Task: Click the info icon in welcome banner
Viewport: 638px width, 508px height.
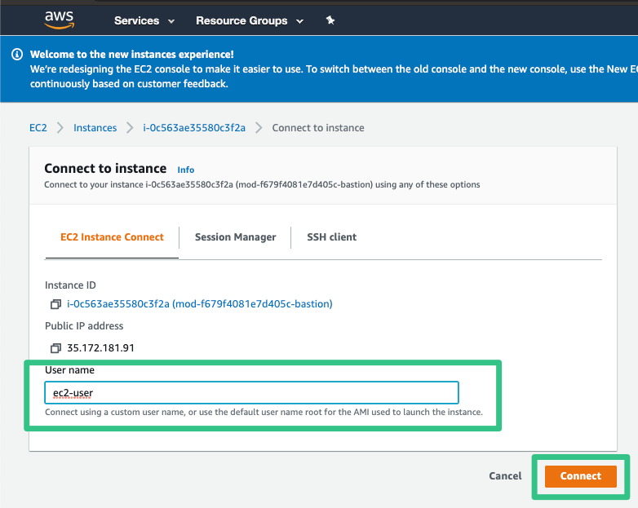Action: (17, 54)
